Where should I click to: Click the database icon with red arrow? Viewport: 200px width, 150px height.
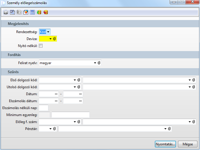click(x=46, y=12)
